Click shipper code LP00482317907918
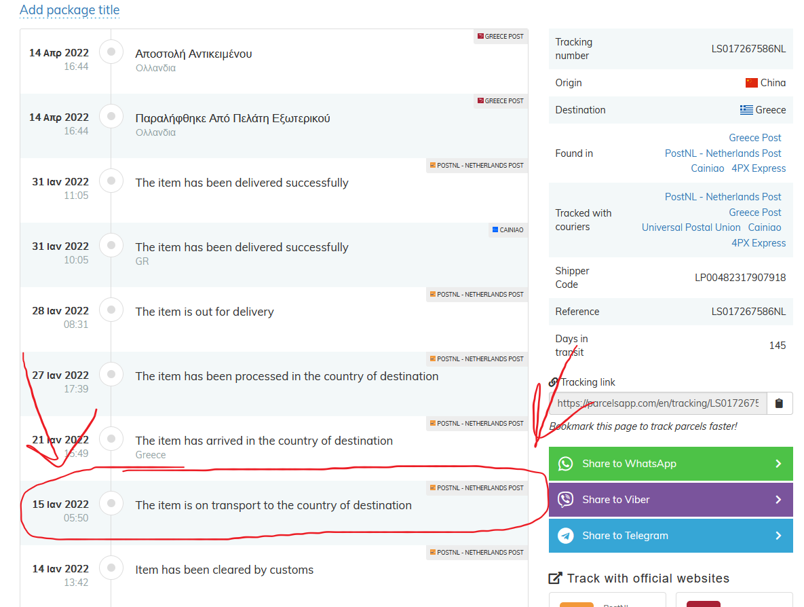Image resolution: width=804 pixels, height=607 pixels. coord(740,278)
